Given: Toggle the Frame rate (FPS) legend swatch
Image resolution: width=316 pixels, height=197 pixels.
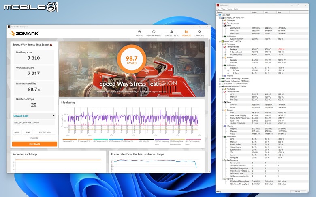Looking at the screenshot, I should [70, 139].
